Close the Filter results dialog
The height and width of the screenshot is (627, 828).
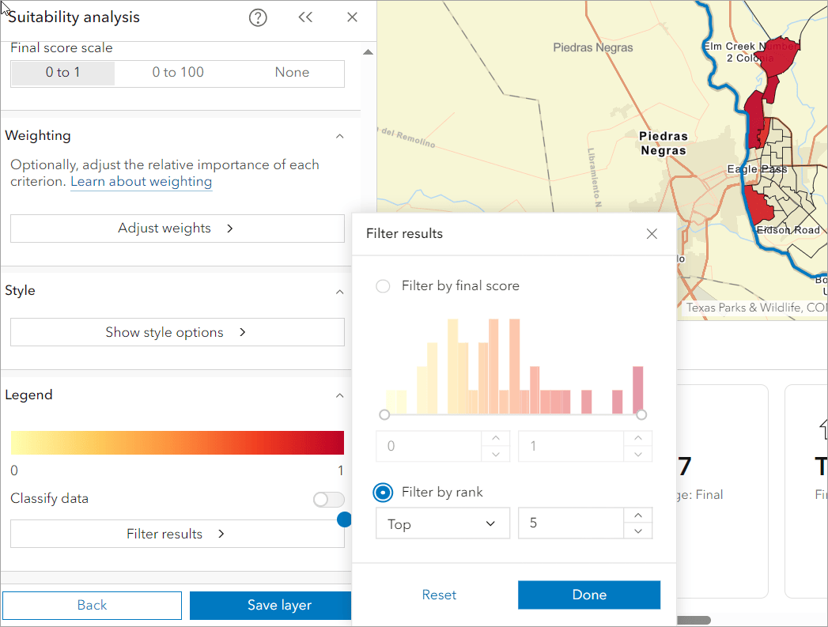pyautogui.click(x=652, y=233)
